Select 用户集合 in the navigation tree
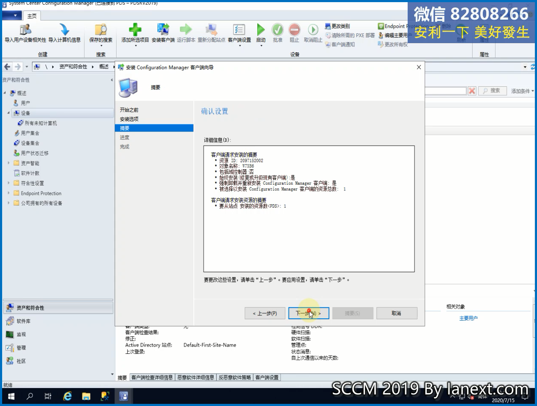The width and height of the screenshot is (537, 406). 30,133
